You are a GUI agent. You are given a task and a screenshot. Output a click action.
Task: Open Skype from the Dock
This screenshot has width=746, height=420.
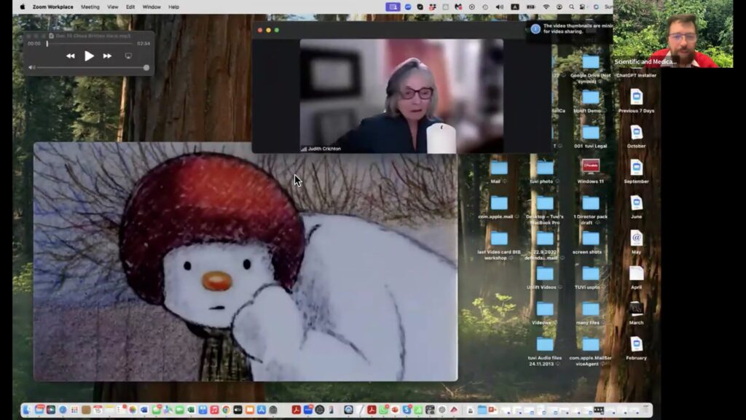point(407,410)
